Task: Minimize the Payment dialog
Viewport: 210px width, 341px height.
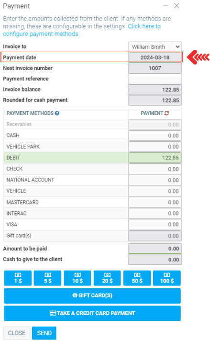Action: pos(166,5)
